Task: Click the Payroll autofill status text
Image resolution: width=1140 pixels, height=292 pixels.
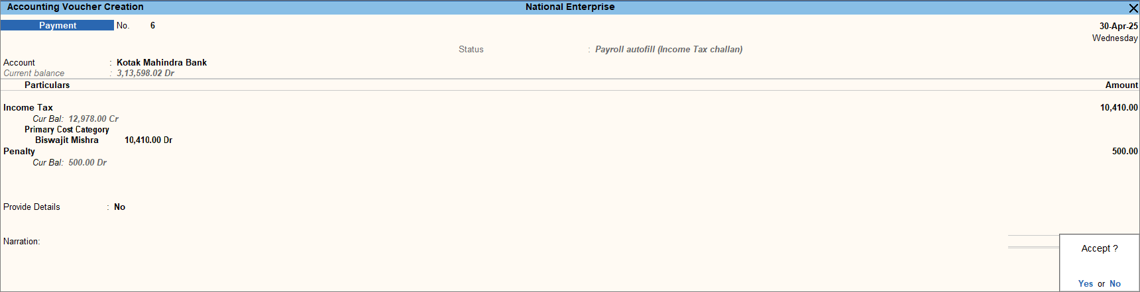Action: click(668, 49)
